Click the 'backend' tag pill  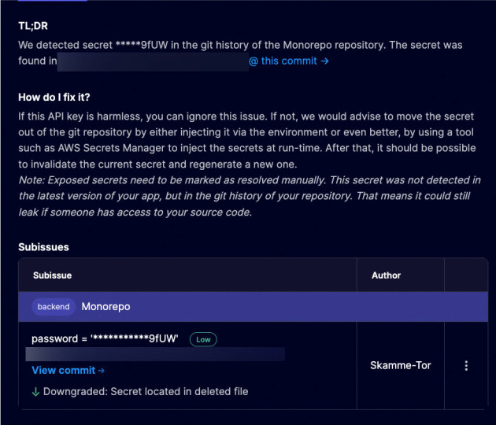(x=54, y=307)
